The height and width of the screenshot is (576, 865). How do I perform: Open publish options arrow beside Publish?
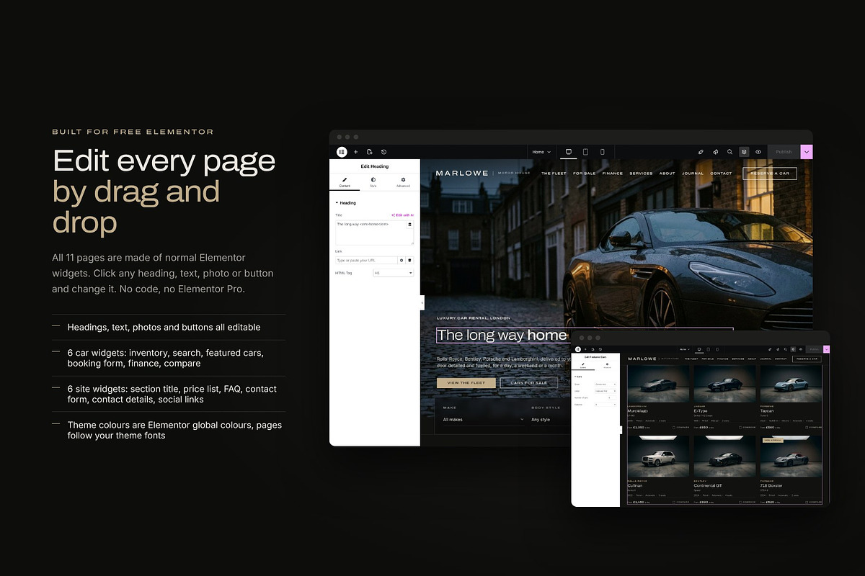(807, 152)
